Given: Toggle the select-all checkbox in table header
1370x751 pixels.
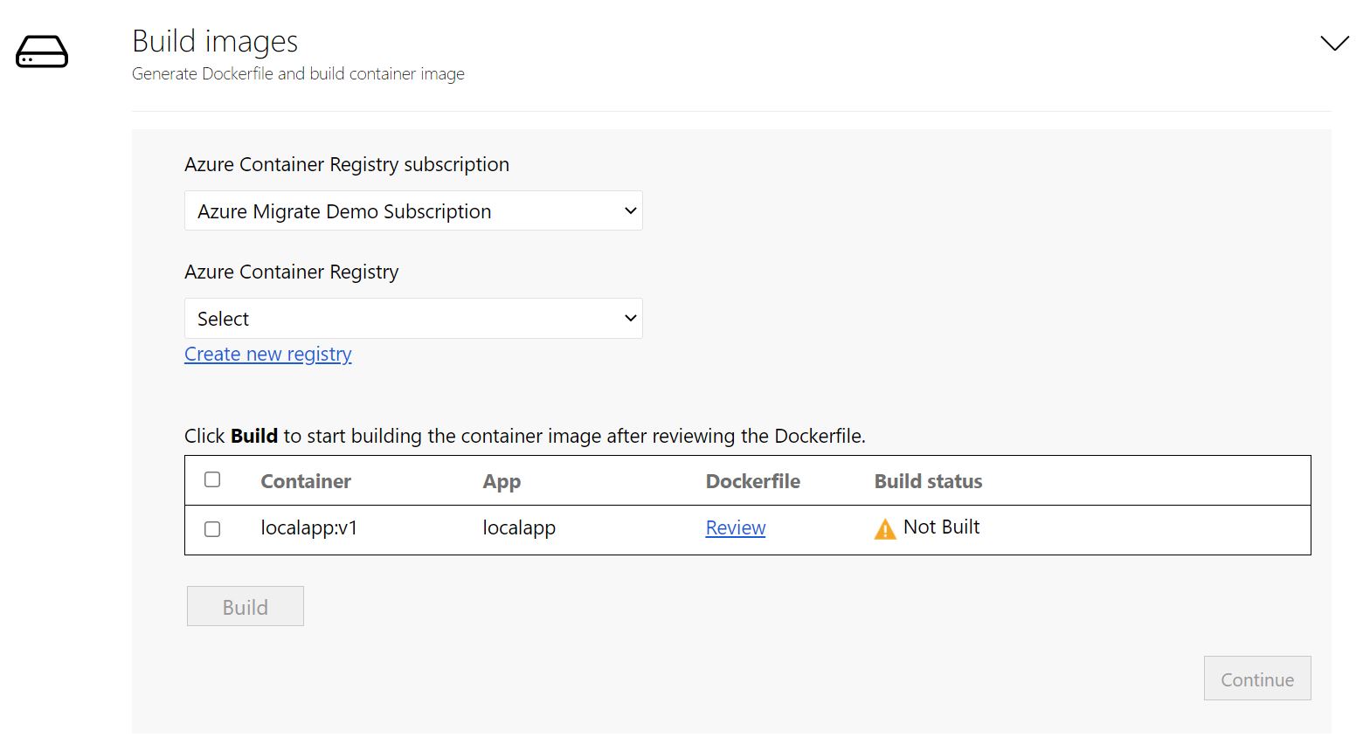Looking at the screenshot, I should (212, 479).
